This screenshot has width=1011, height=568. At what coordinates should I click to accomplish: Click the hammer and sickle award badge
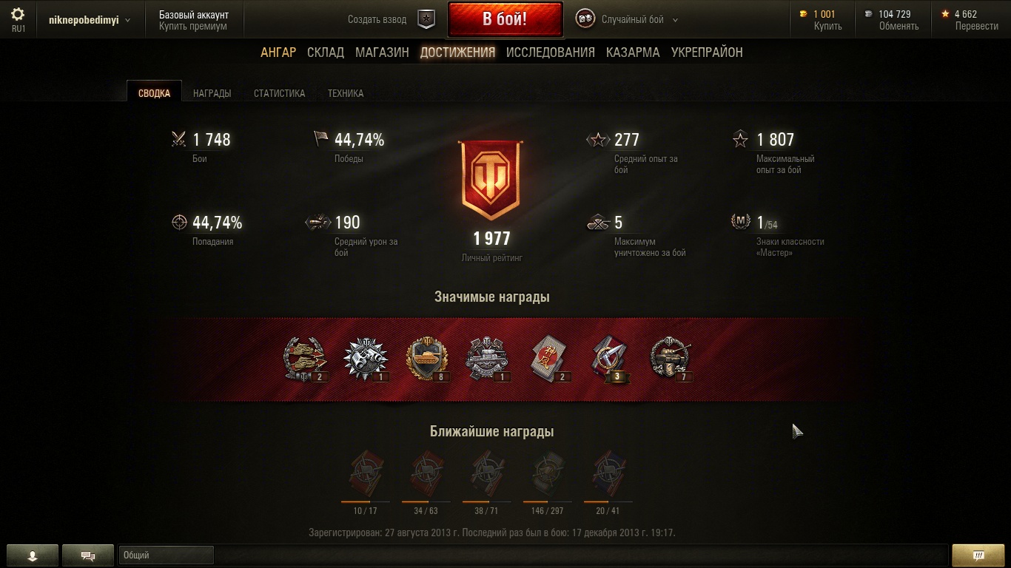(x=611, y=359)
